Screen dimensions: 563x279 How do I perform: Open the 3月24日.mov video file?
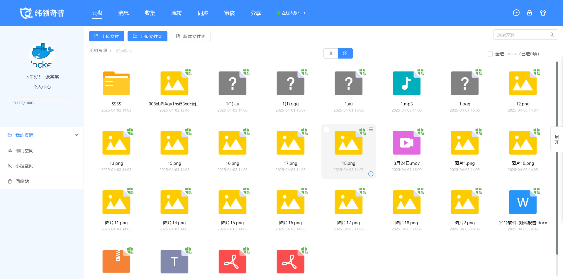pos(406,143)
